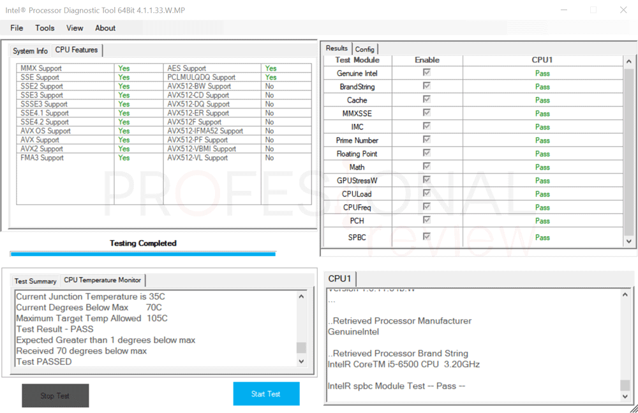The width and height of the screenshot is (638, 413).
Task: Select the Test Summary tab
Action: point(36,281)
